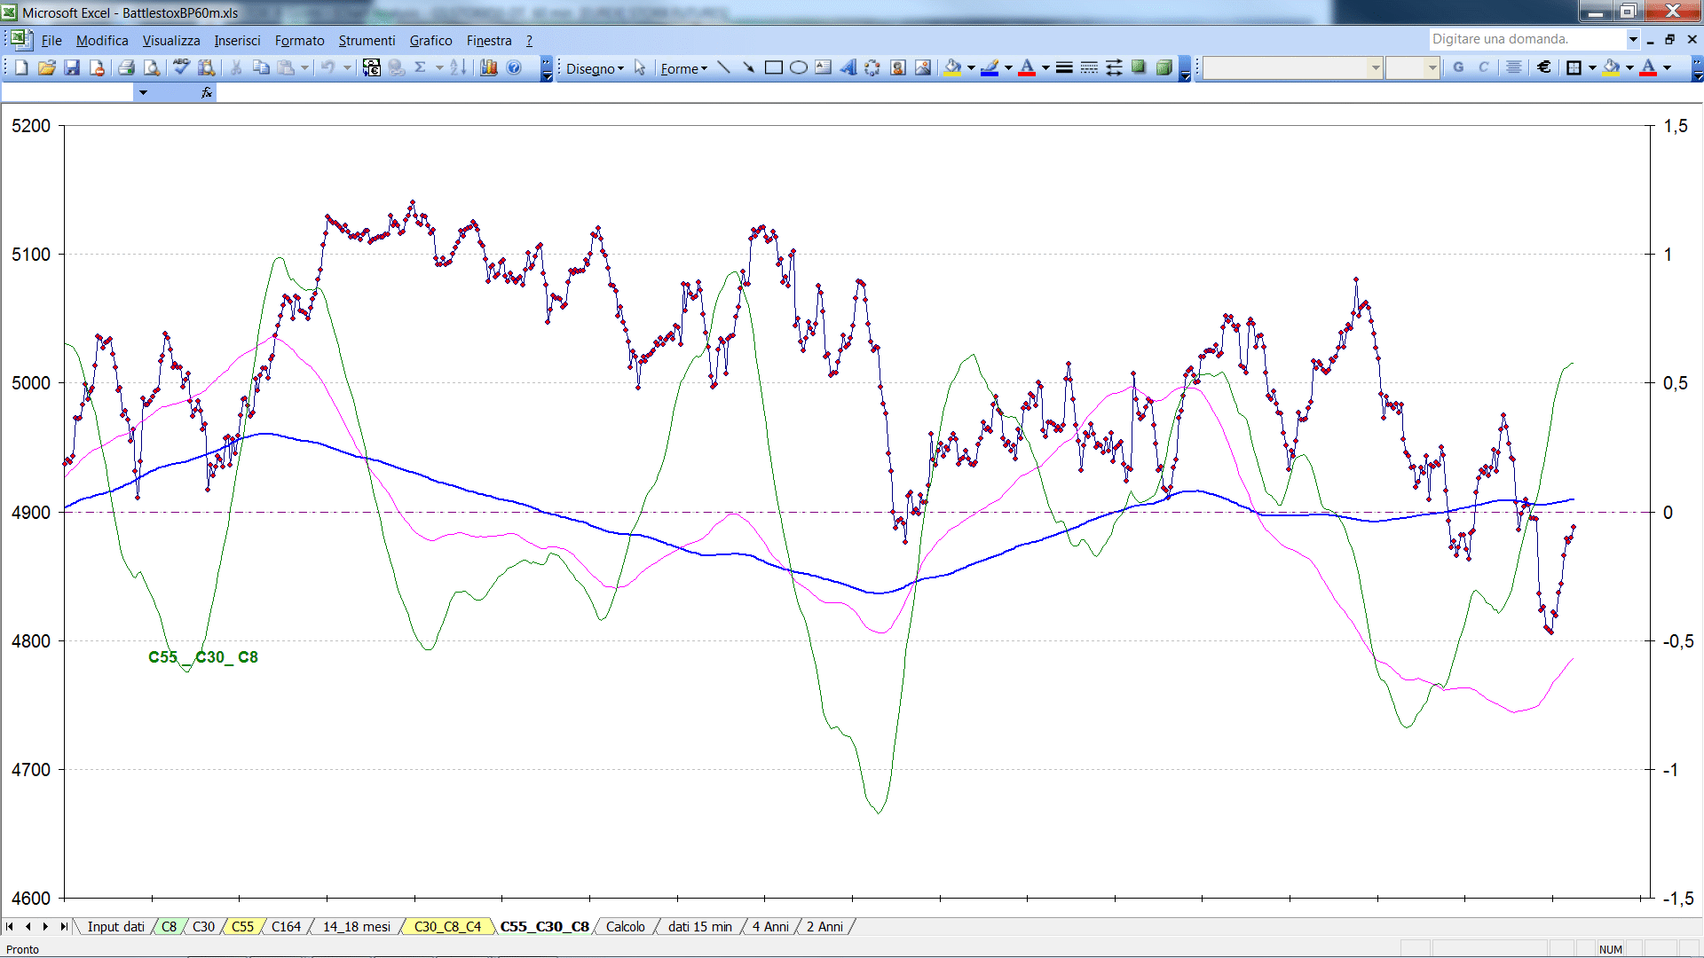Select the Line drawing tool
This screenshot has height=958, width=1704.
tap(724, 67)
